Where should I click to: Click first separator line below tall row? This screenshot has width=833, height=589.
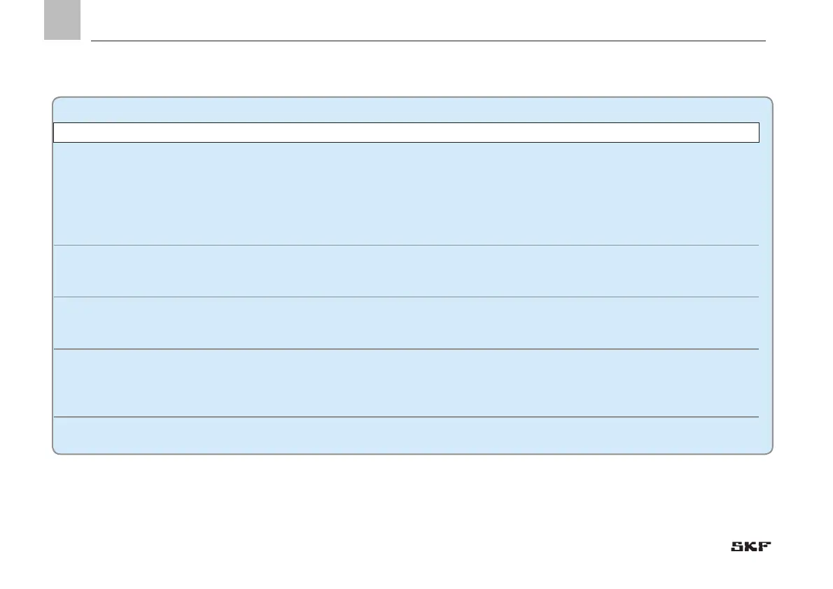(x=407, y=246)
